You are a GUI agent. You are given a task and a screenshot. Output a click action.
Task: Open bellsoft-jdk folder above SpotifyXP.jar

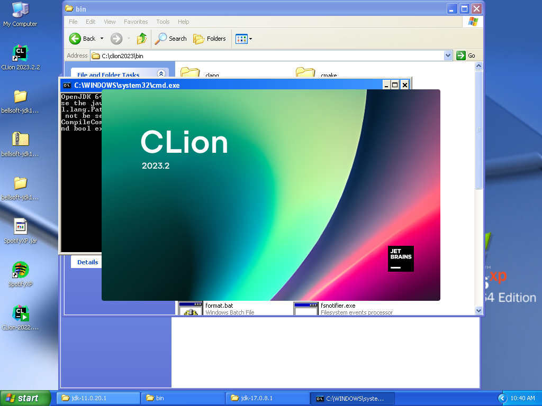[x=20, y=188]
